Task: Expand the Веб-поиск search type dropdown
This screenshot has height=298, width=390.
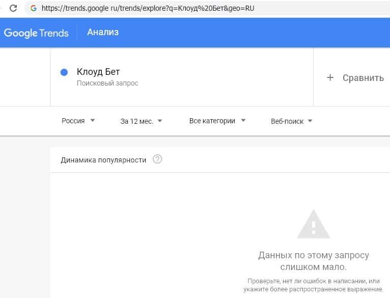Action: 292,121
